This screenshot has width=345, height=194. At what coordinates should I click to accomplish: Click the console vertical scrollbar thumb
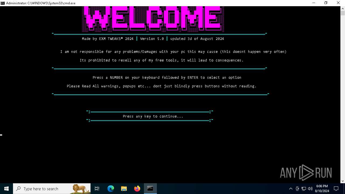343,13
